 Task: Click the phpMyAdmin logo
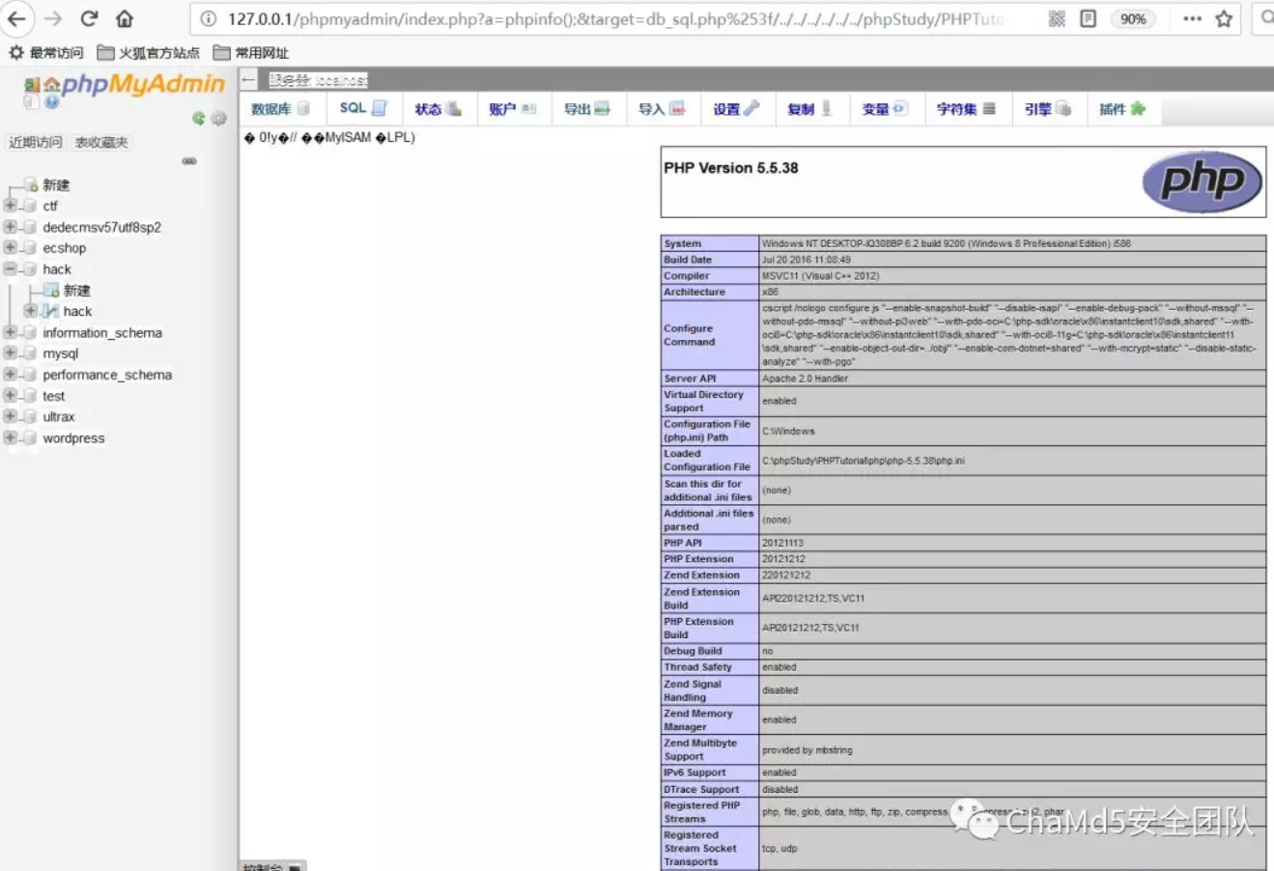click(143, 85)
